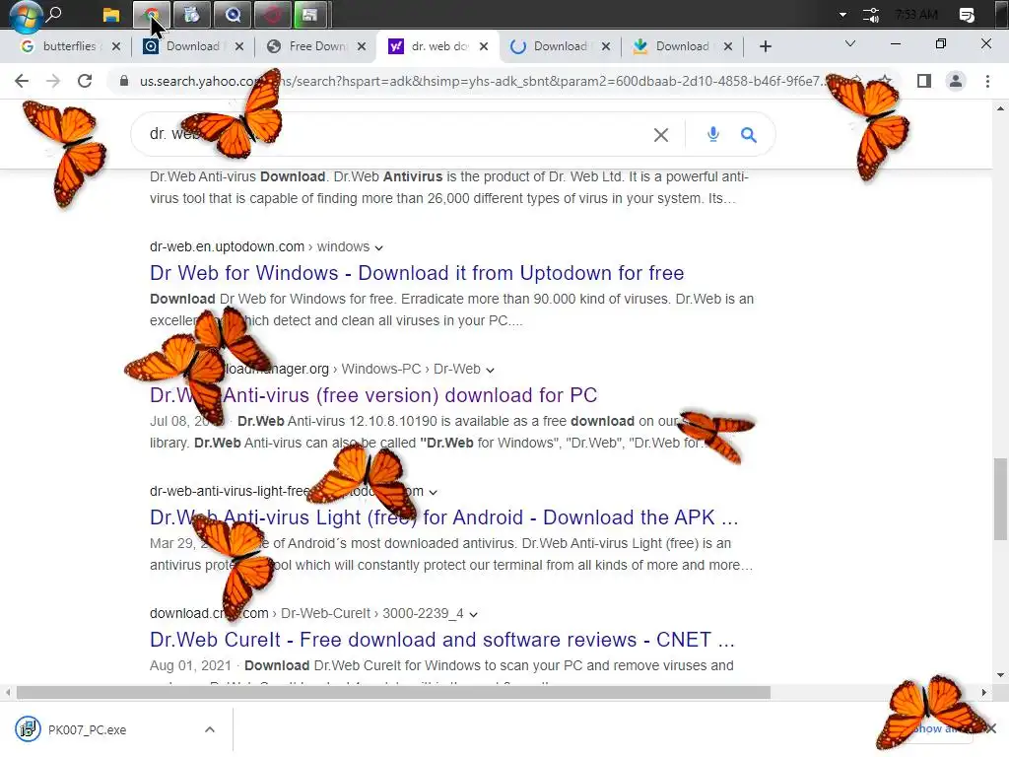The height and width of the screenshot is (757, 1009).
Task: Close the butterflies tab
Action: (116, 46)
